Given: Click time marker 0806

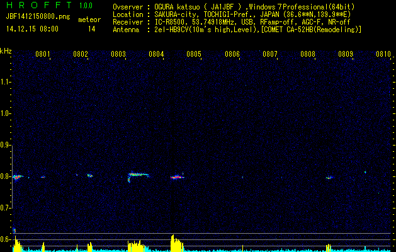Looking at the screenshot, I should tap(232, 54).
